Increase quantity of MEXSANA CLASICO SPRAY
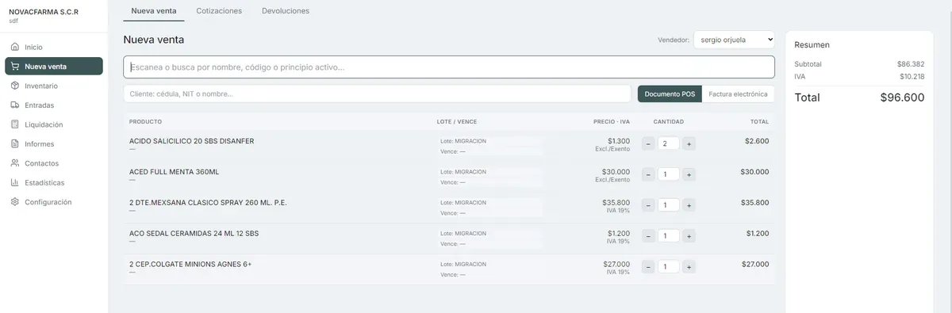The height and width of the screenshot is (313, 952). pos(689,205)
